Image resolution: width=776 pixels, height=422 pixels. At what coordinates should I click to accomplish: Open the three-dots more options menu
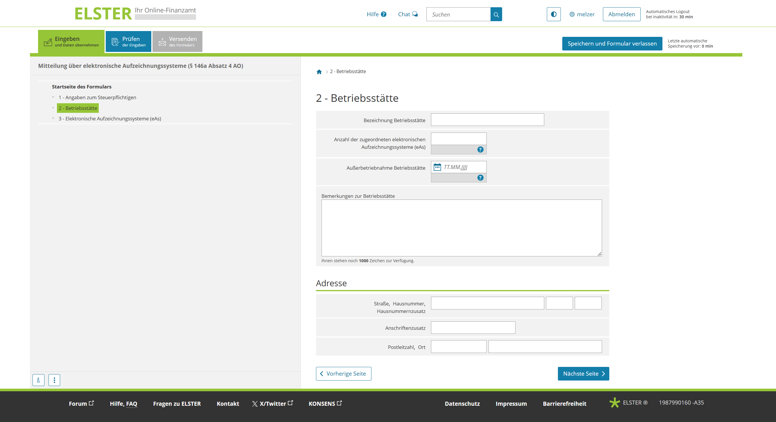[54, 380]
